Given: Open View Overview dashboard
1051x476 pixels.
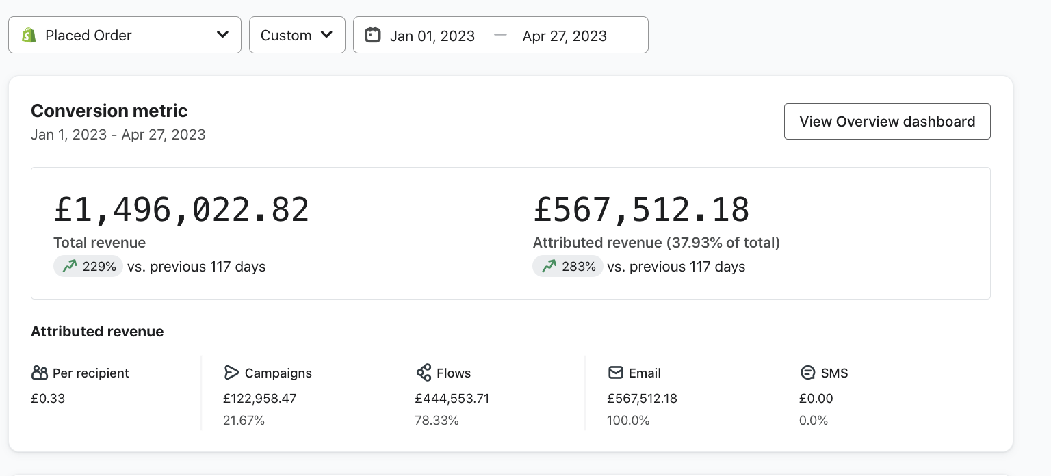Looking at the screenshot, I should [x=887, y=121].
